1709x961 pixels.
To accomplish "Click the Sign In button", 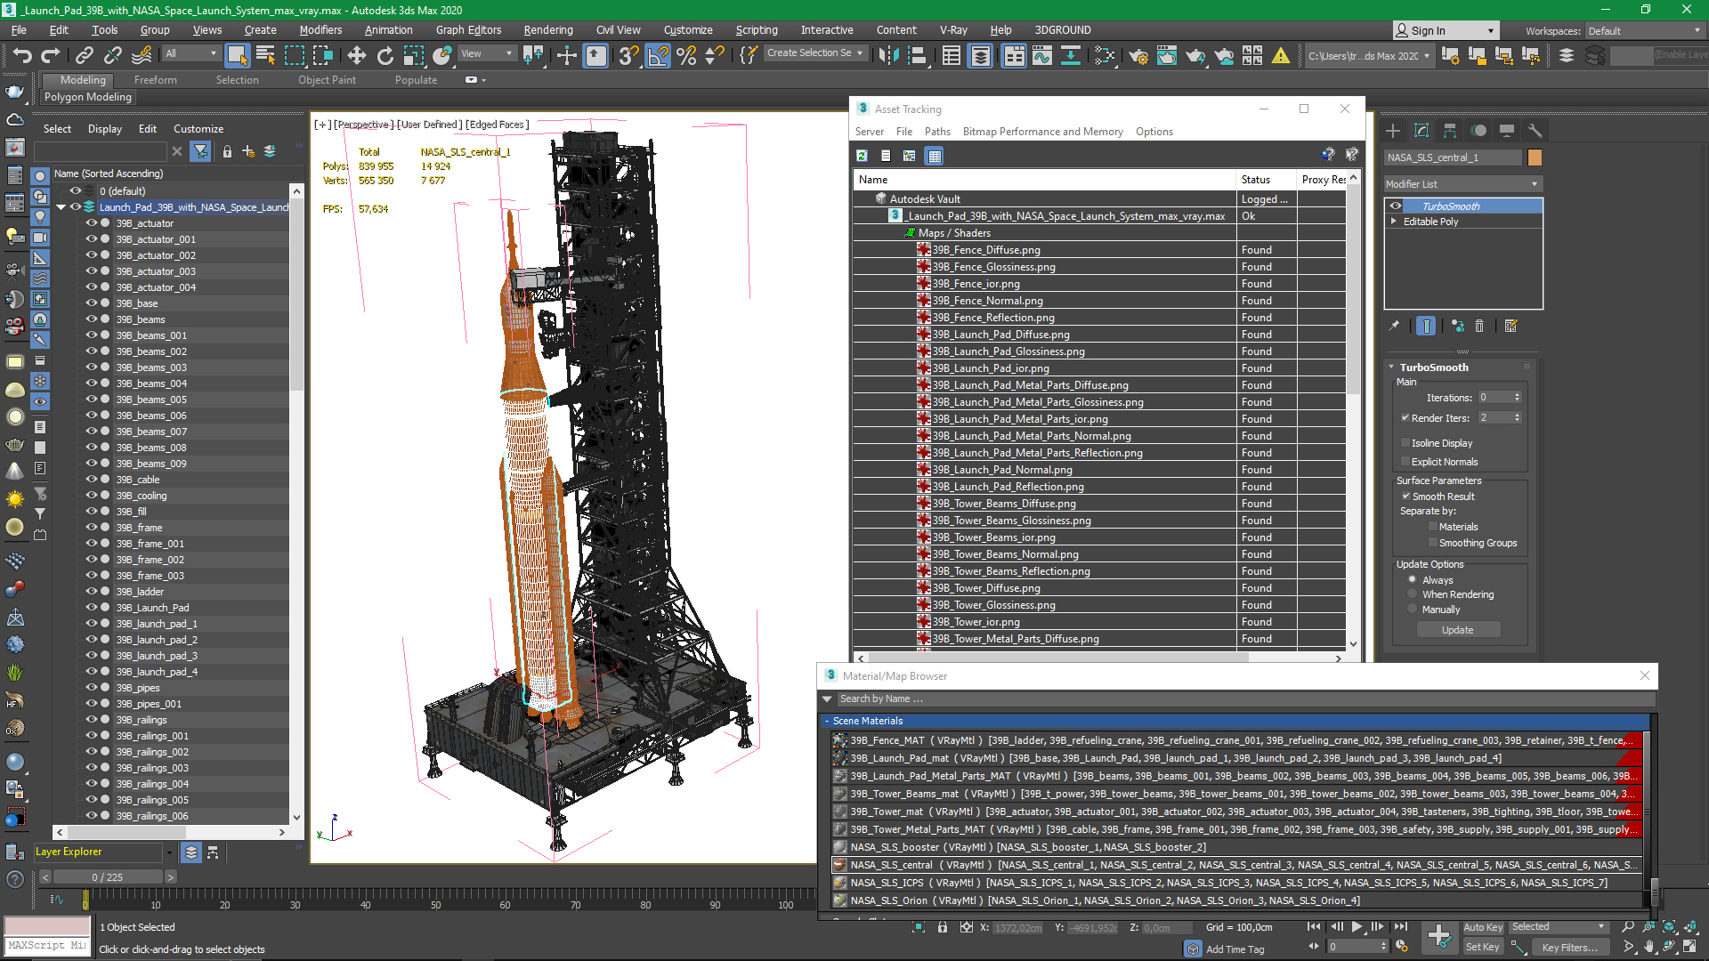I will [1445, 30].
